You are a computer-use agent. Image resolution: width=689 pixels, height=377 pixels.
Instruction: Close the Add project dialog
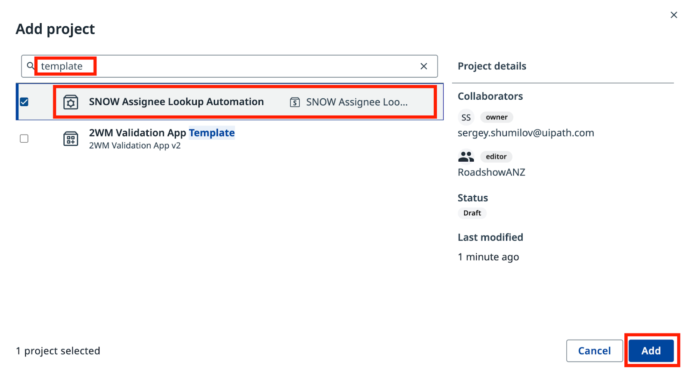674,15
